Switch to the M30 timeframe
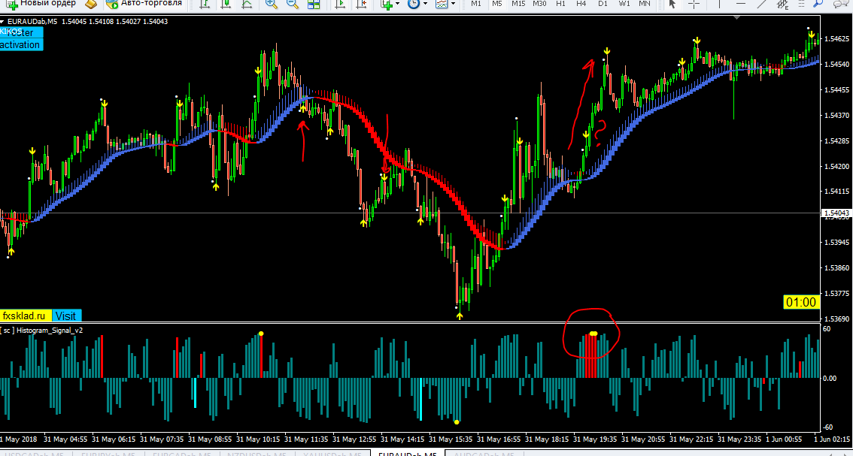853x456 pixels. point(539,4)
